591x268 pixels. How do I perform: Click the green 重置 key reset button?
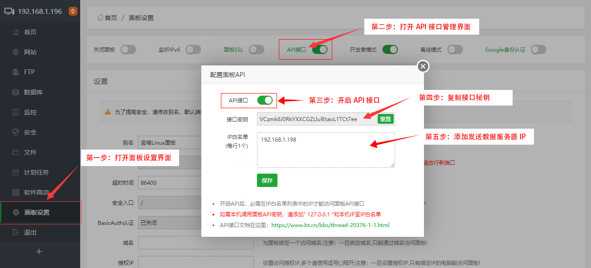point(385,119)
